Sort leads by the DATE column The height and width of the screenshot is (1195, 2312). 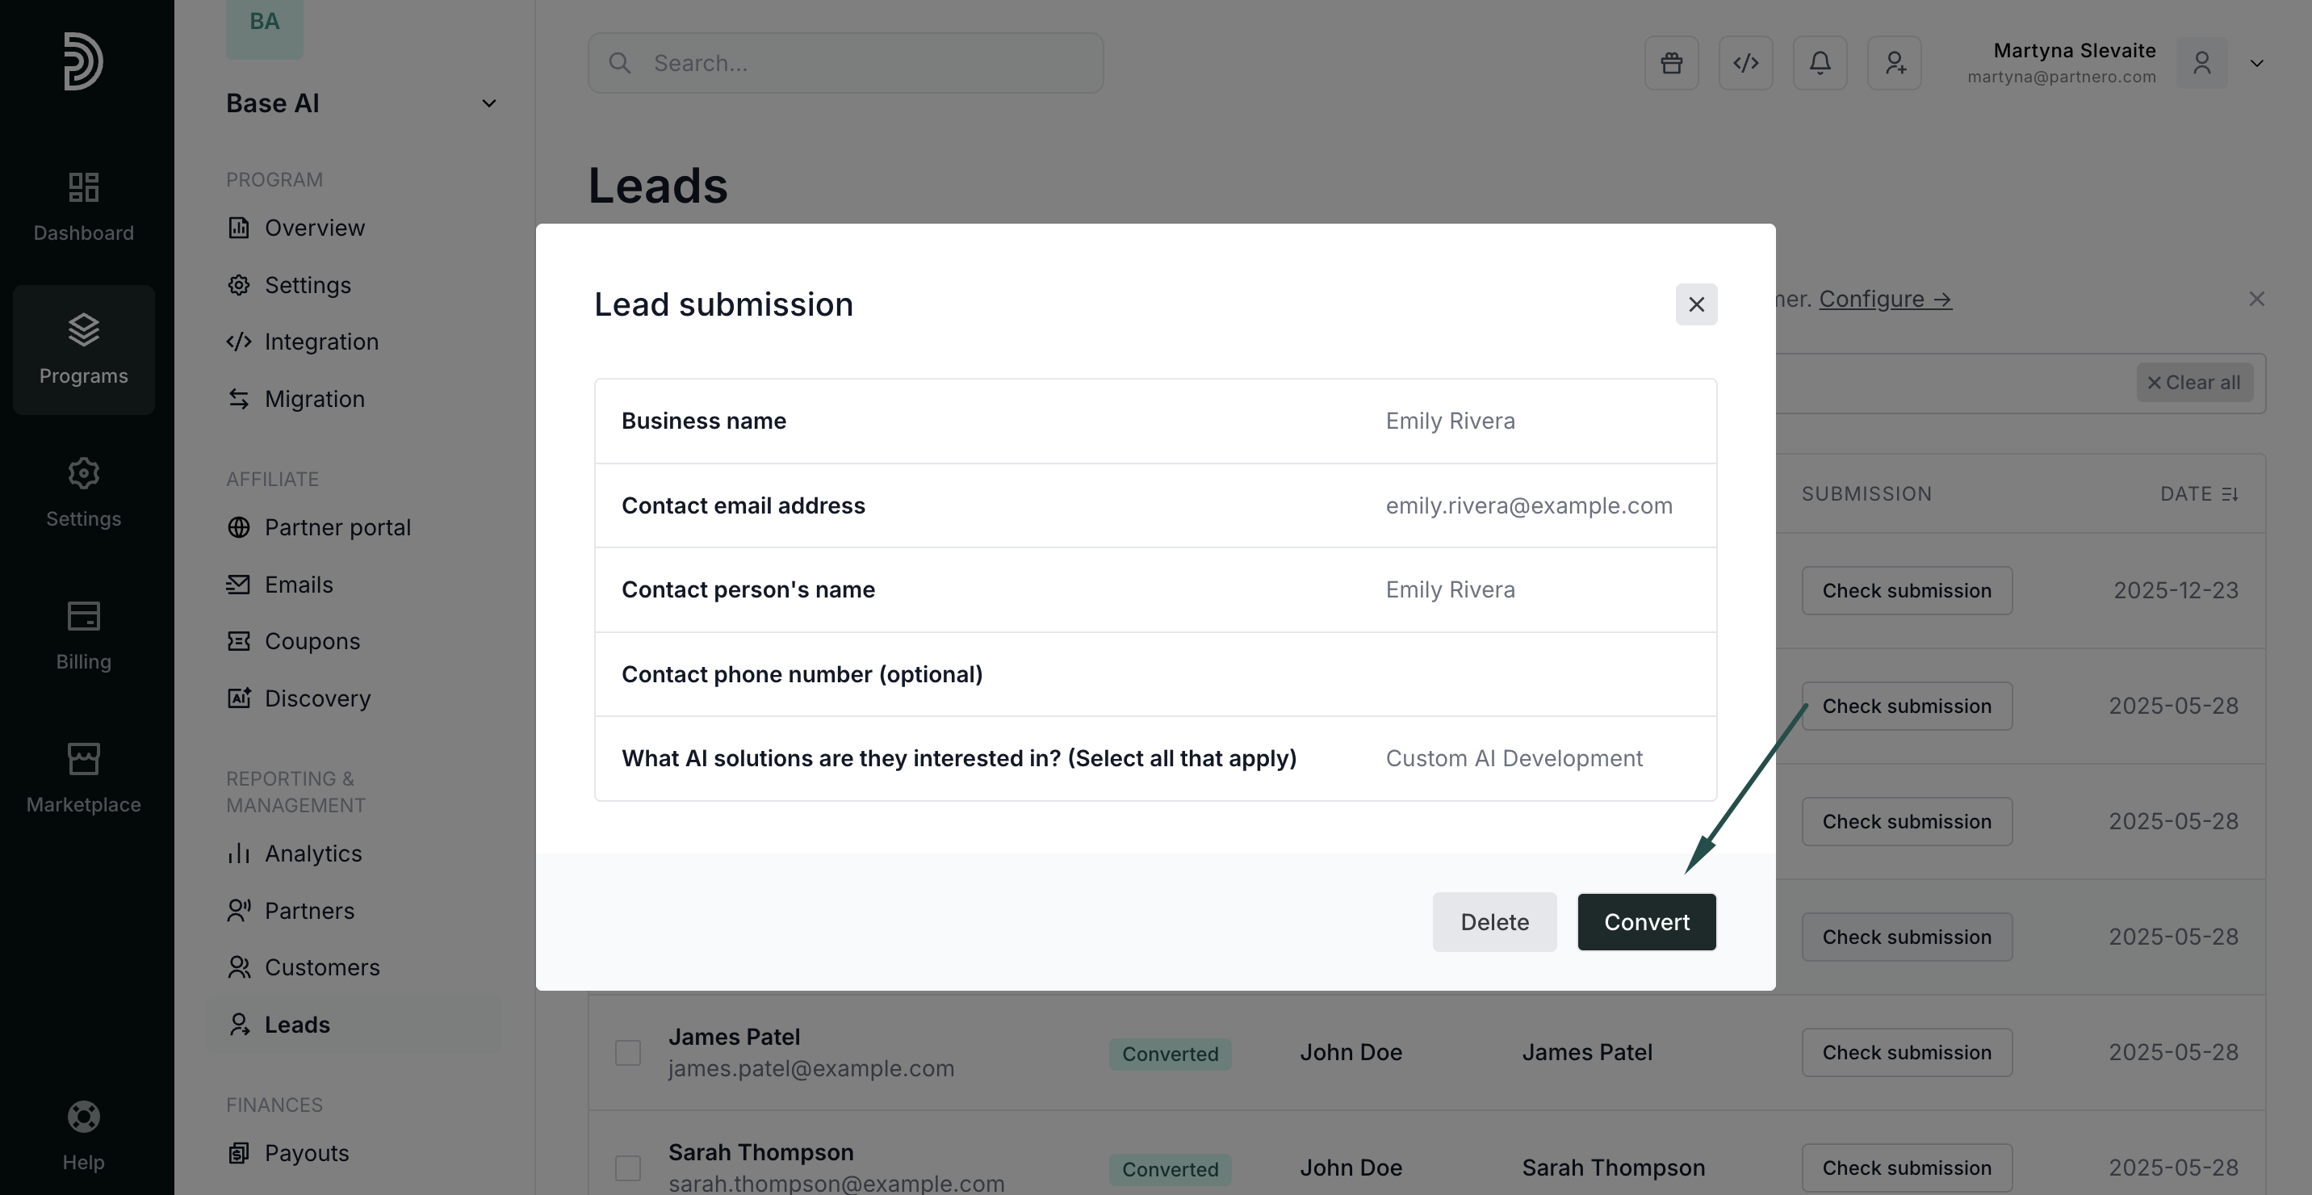coord(2199,494)
